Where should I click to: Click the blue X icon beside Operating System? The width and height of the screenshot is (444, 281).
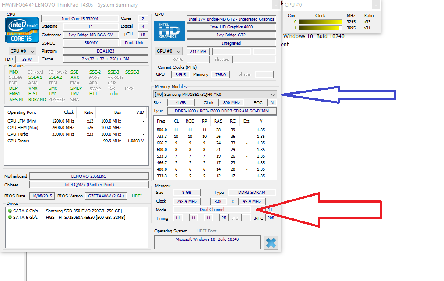[x=271, y=242]
